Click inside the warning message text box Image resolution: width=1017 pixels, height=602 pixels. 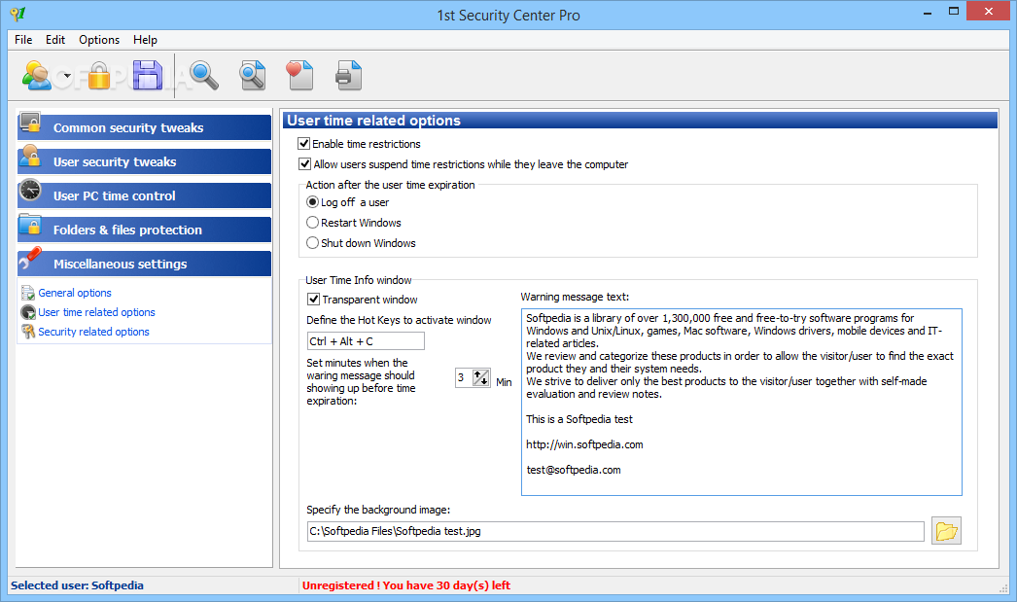(x=741, y=403)
